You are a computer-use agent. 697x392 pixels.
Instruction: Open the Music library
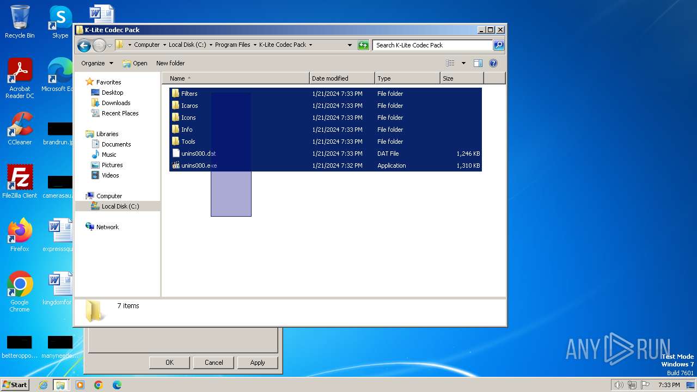tap(109, 155)
